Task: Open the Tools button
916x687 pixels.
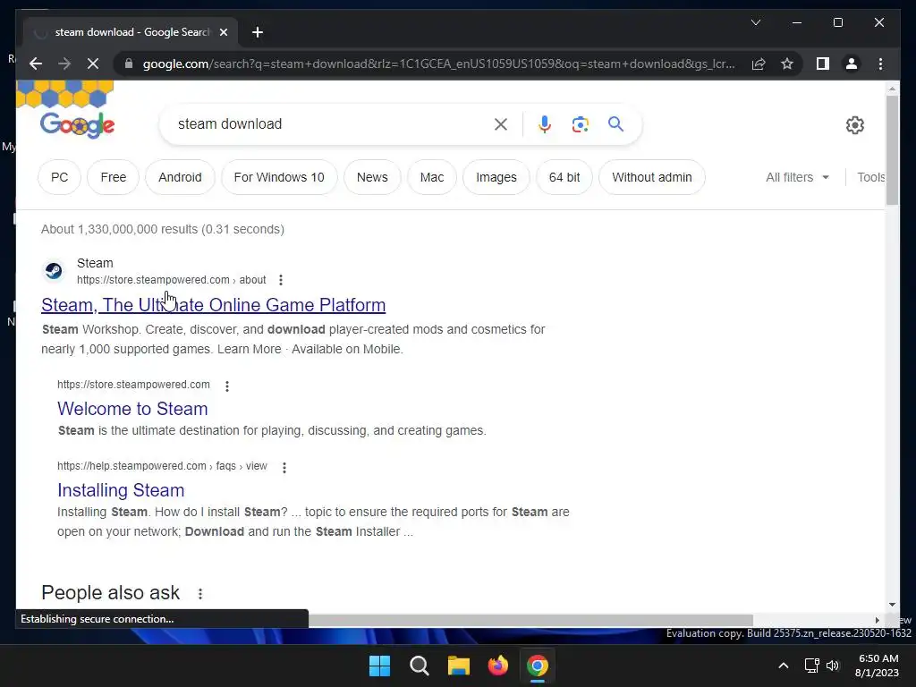Action: [870, 177]
